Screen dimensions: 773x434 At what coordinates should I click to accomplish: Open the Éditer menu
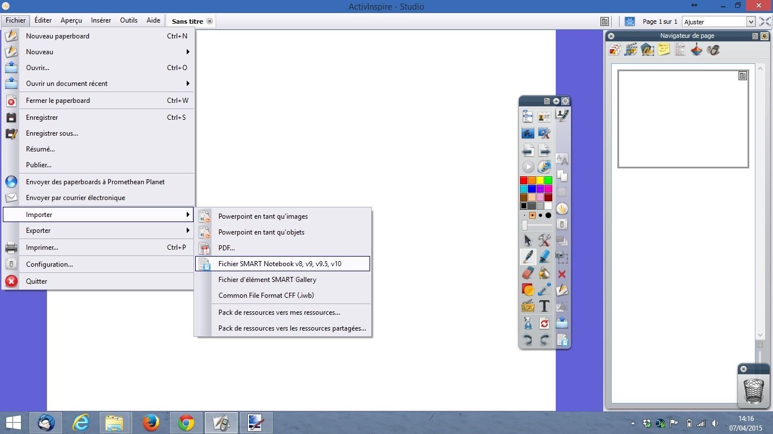point(43,20)
